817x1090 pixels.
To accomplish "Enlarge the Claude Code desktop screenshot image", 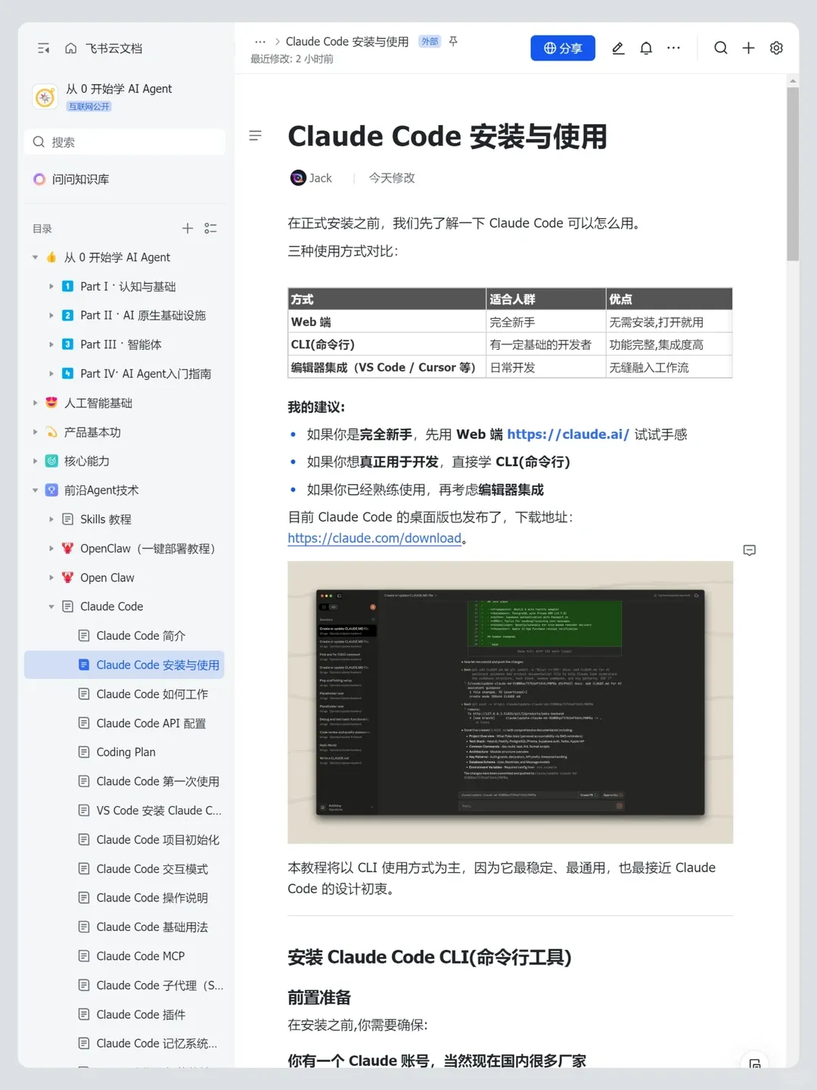I will (x=510, y=702).
